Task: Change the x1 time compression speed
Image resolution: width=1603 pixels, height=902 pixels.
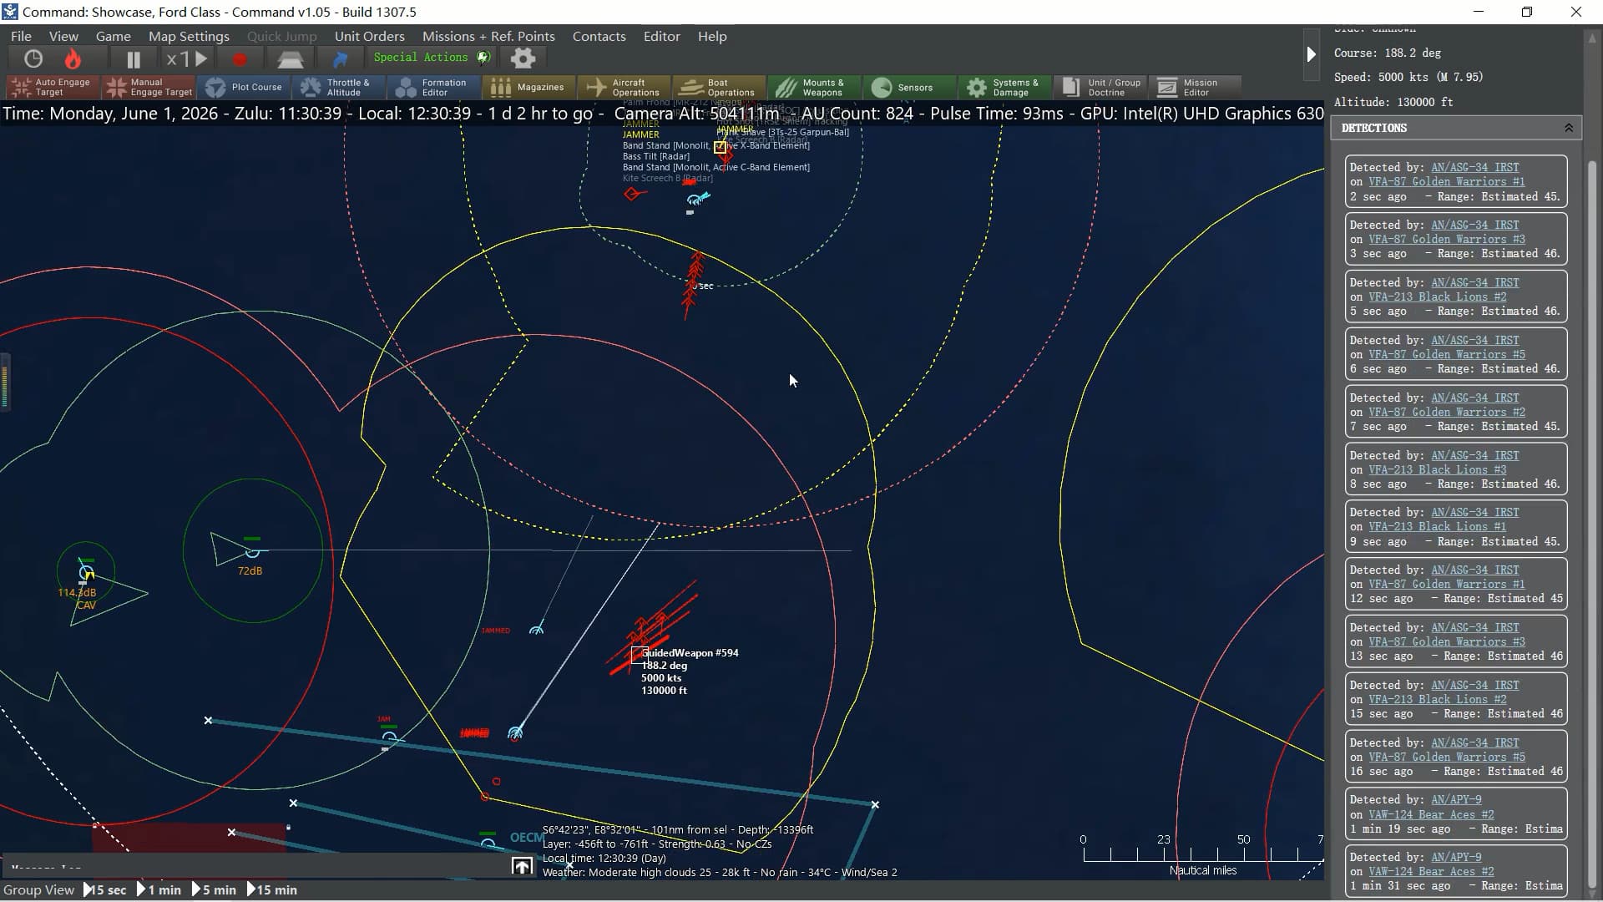Action: coord(185,58)
